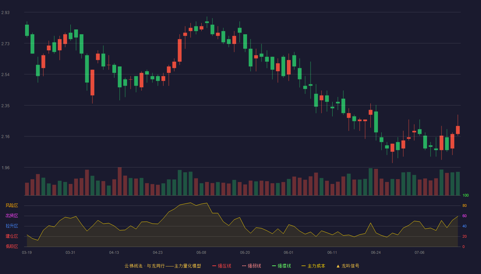Viewport: 481px width, 274px height.
Task: Select the 低吸区 zone label
Action: [12, 246]
